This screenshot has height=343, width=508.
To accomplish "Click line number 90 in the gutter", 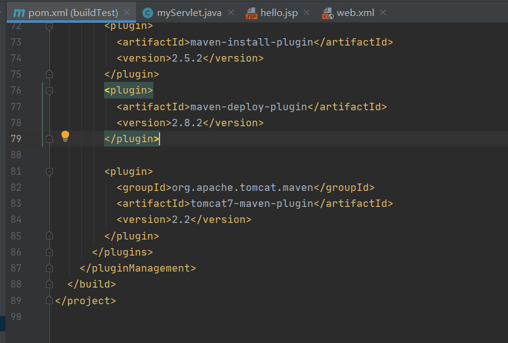I will coord(16,317).
